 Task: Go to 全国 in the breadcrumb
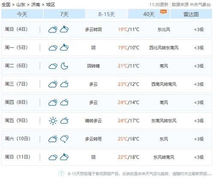[6, 5]
